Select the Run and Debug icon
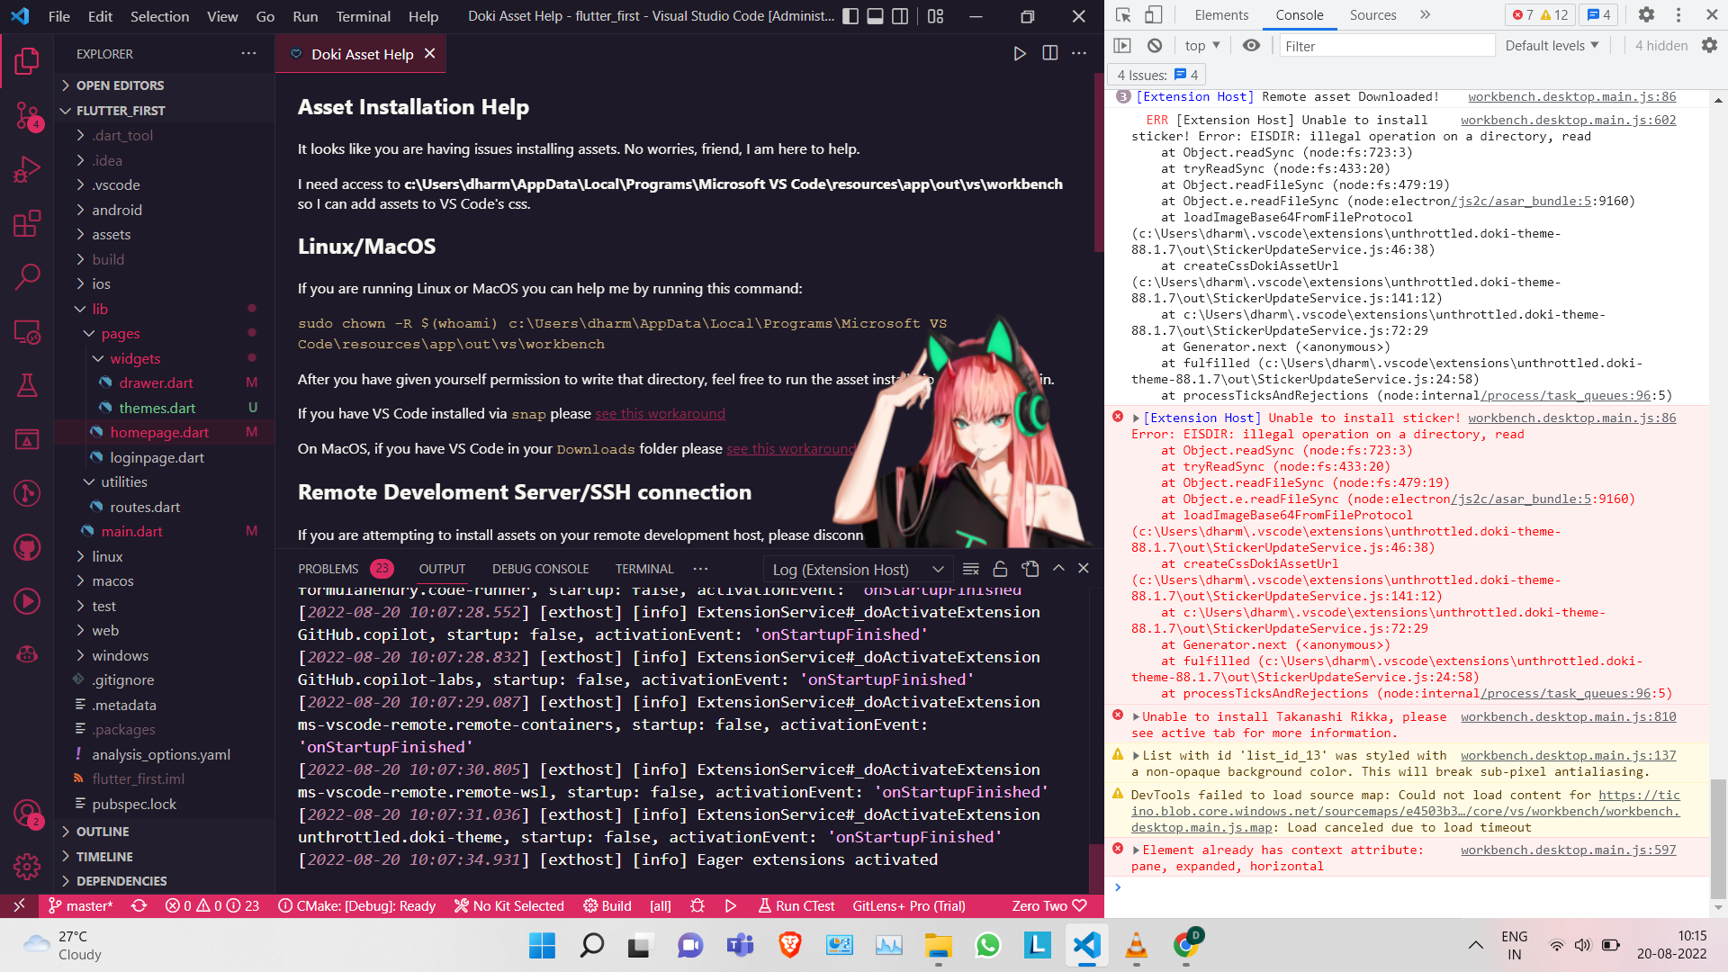The image size is (1728, 972). [27, 167]
